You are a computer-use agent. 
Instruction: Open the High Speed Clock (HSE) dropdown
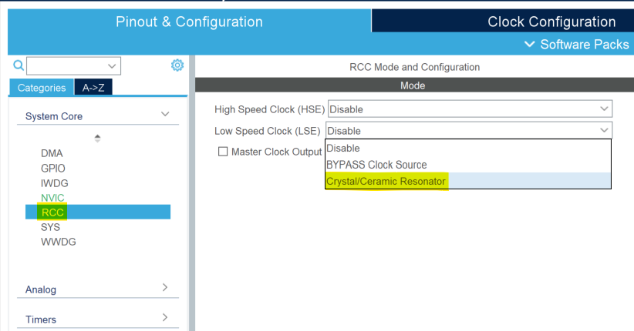coord(604,109)
